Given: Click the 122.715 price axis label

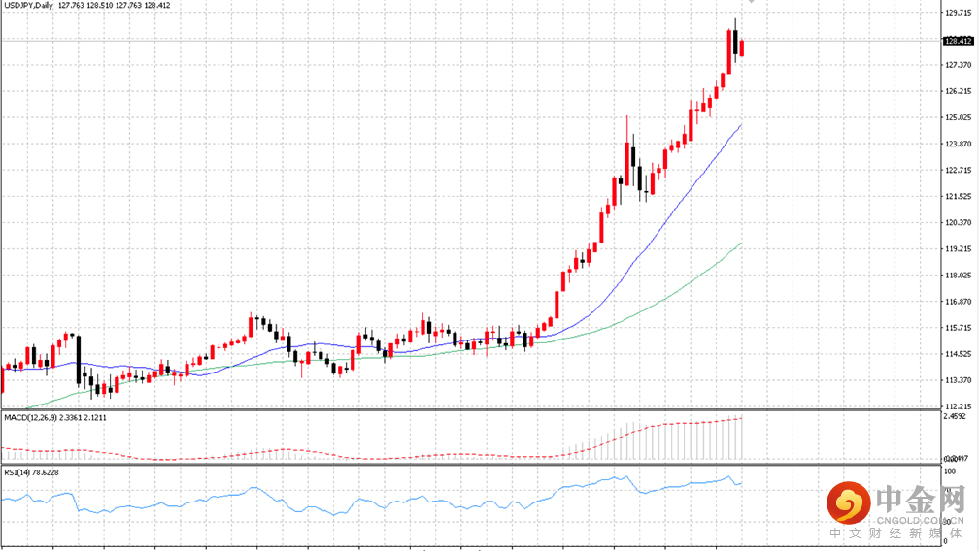Looking at the screenshot, I should pyautogui.click(x=959, y=170).
